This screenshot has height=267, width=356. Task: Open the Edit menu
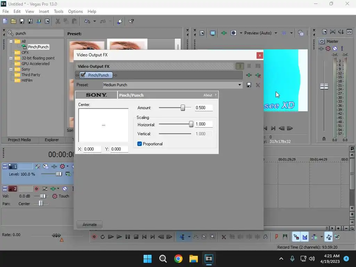coord(17,11)
